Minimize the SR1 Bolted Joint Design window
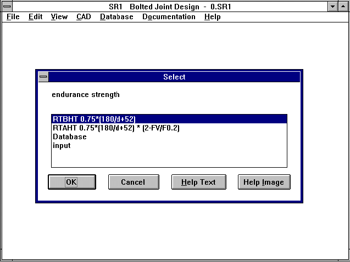 (333, 7)
